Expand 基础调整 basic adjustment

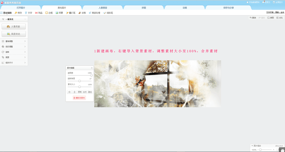click(x=14, y=41)
